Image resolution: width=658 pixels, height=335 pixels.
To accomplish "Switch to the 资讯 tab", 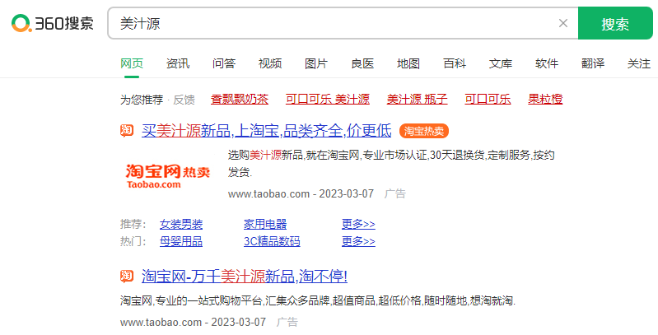I will pyautogui.click(x=178, y=63).
